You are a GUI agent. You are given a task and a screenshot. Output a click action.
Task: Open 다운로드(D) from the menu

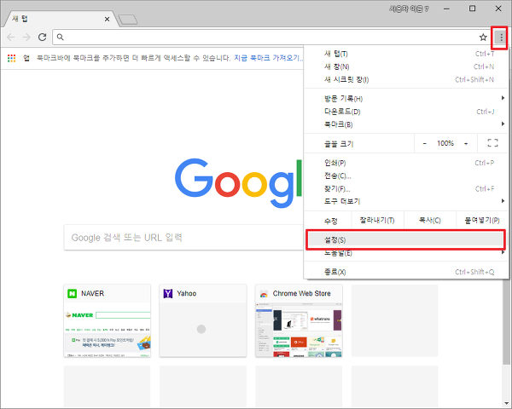pos(406,112)
